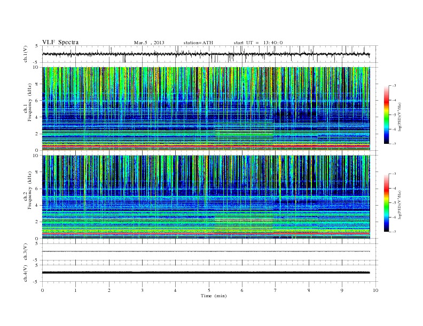Viewport: 423px width, 326px height.
Task: Click the ch.1(V) waveform axis label
Action: click(x=26, y=54)
